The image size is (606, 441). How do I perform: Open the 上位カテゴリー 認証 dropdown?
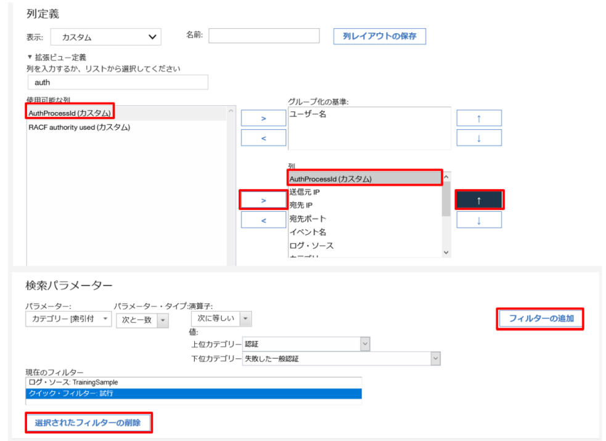click(x=306, y=344)
